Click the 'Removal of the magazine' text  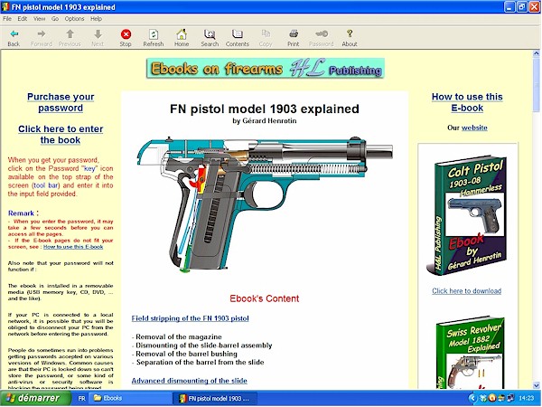pos(179,336)
